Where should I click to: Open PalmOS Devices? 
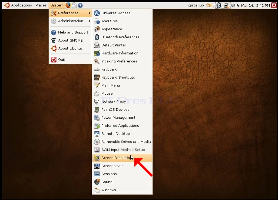tap(122, 109)
